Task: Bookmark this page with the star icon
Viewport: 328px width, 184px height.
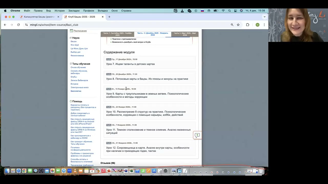Action: click(x=238, y=25)
